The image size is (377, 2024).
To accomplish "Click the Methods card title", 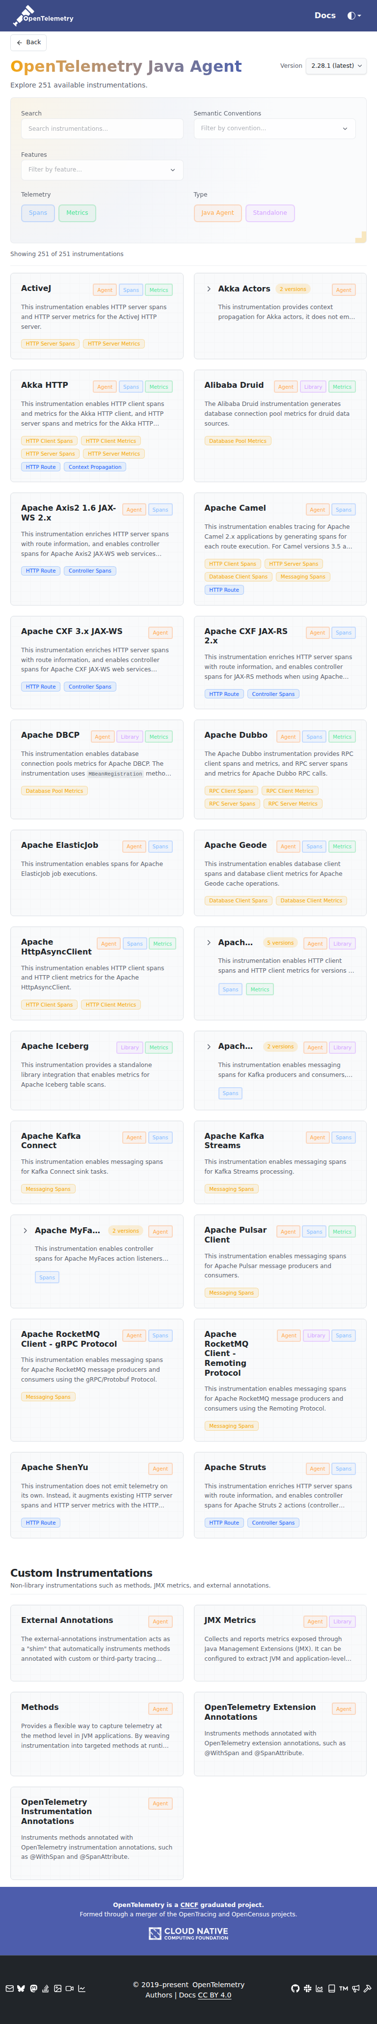I will tap(40, 1707).
